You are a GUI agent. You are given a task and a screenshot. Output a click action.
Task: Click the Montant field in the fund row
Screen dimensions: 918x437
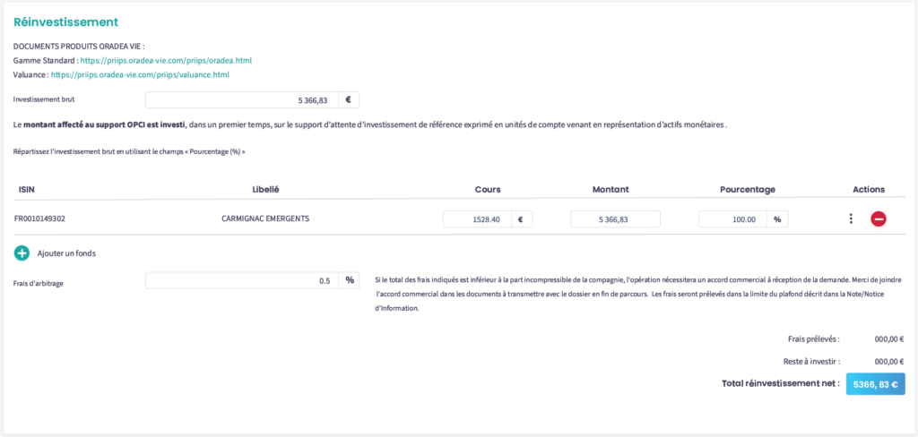(615, 218)
